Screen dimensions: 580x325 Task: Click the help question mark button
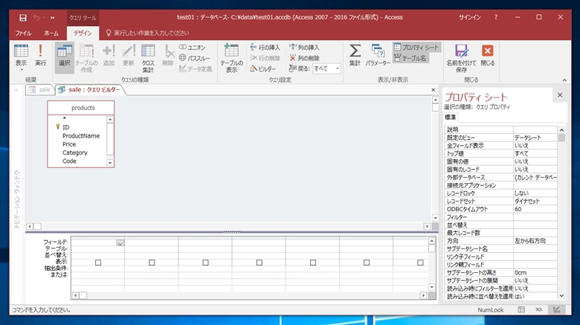tap(496, 17)
